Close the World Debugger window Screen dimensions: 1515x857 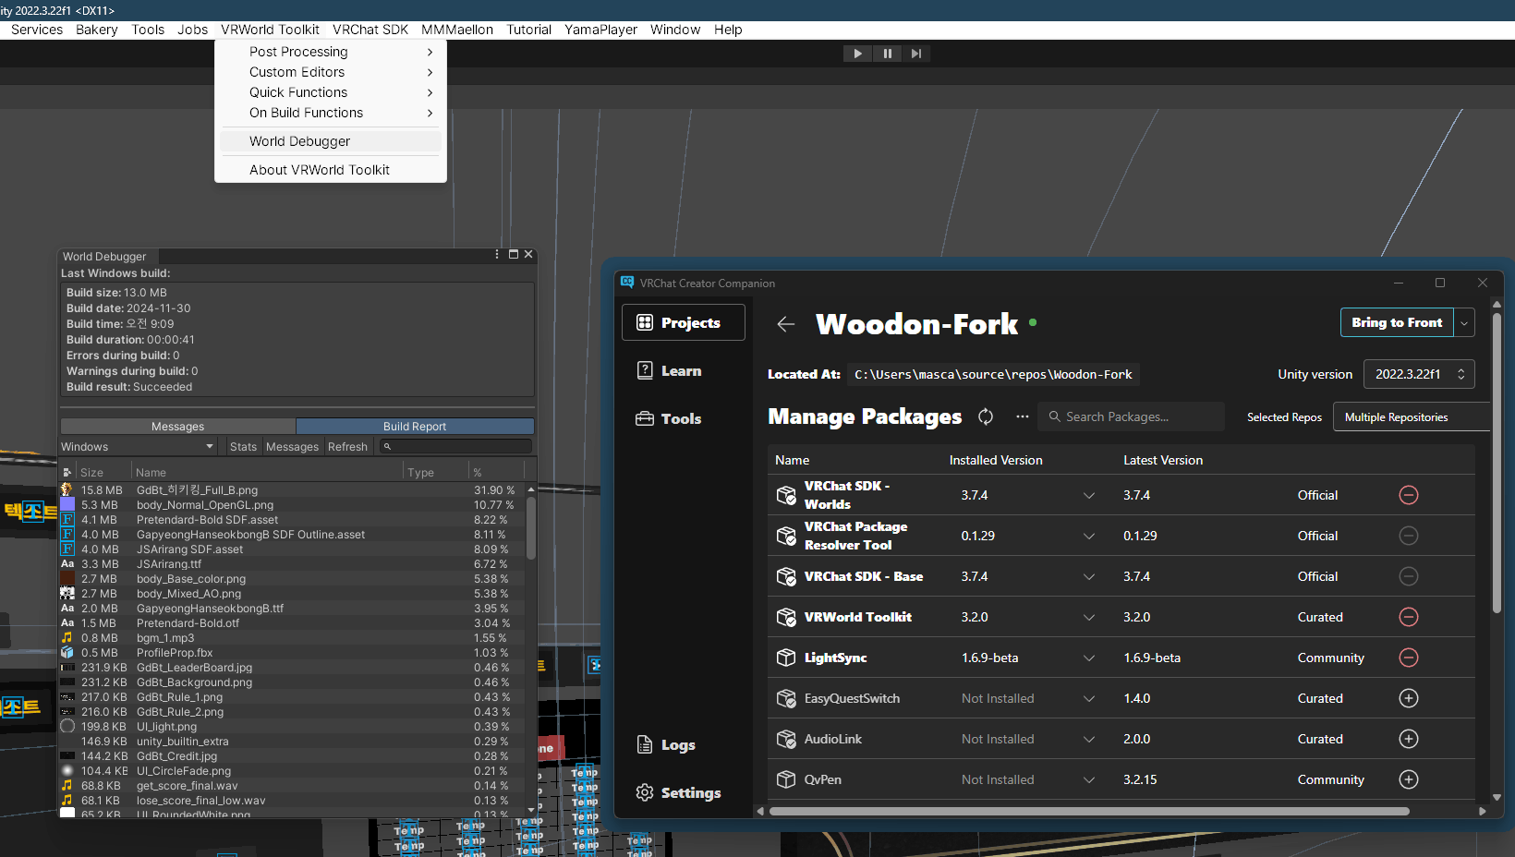[528, 255]
